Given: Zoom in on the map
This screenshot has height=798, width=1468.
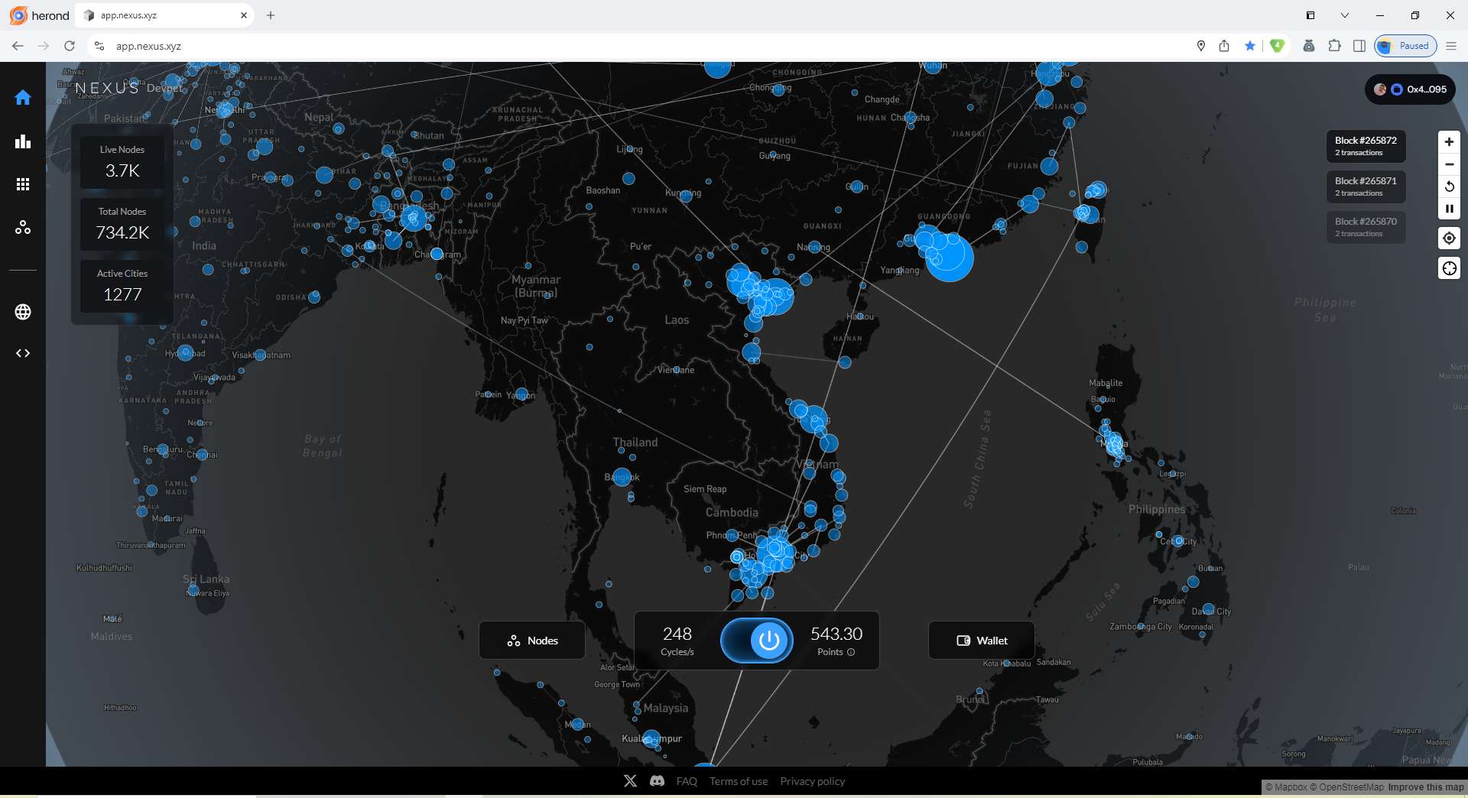Looking at the screenshot, I should coord(1449,142).
